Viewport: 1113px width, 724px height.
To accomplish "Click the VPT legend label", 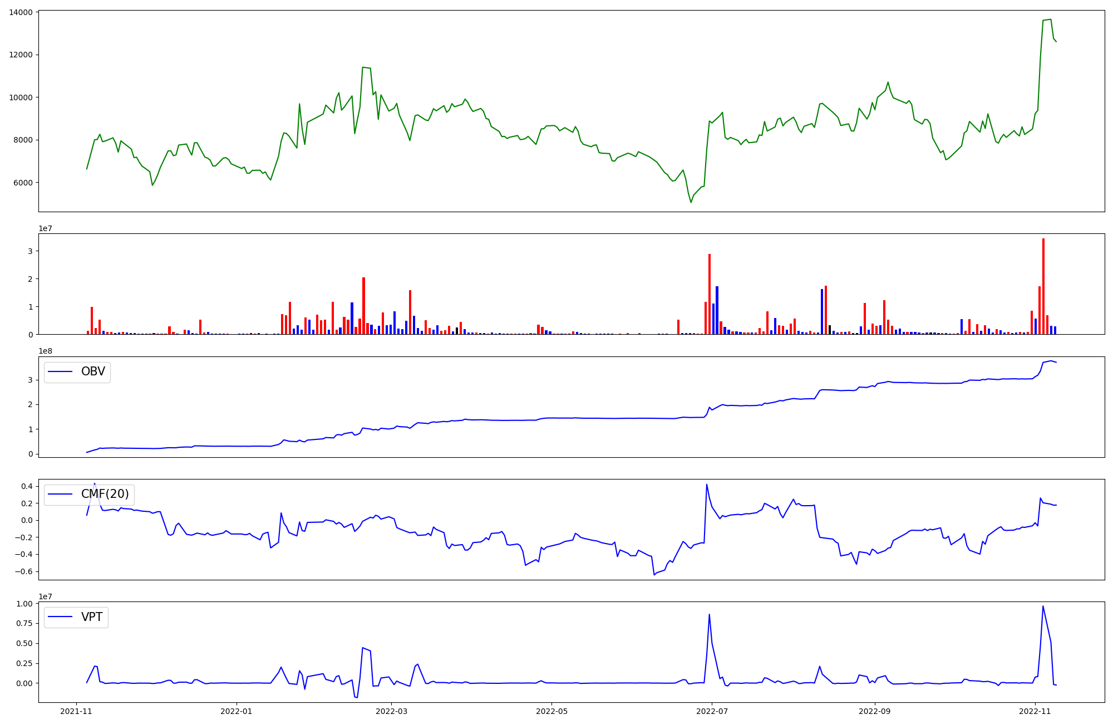I will 92,617.
